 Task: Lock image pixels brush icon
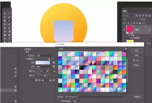[x=131, y=23]
